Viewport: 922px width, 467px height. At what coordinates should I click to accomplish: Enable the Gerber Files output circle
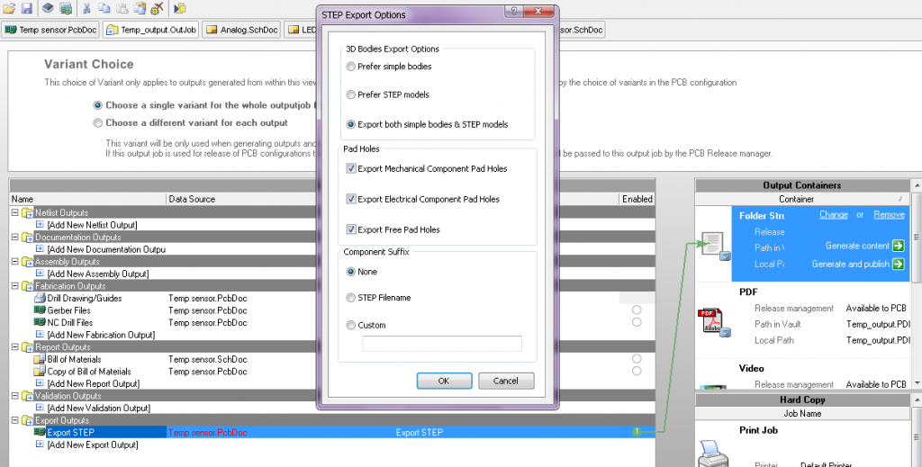point(637,310)
